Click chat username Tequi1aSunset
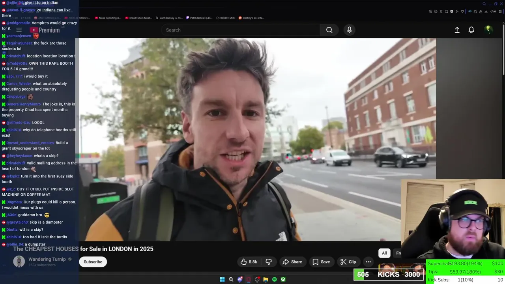 point(19,43)
